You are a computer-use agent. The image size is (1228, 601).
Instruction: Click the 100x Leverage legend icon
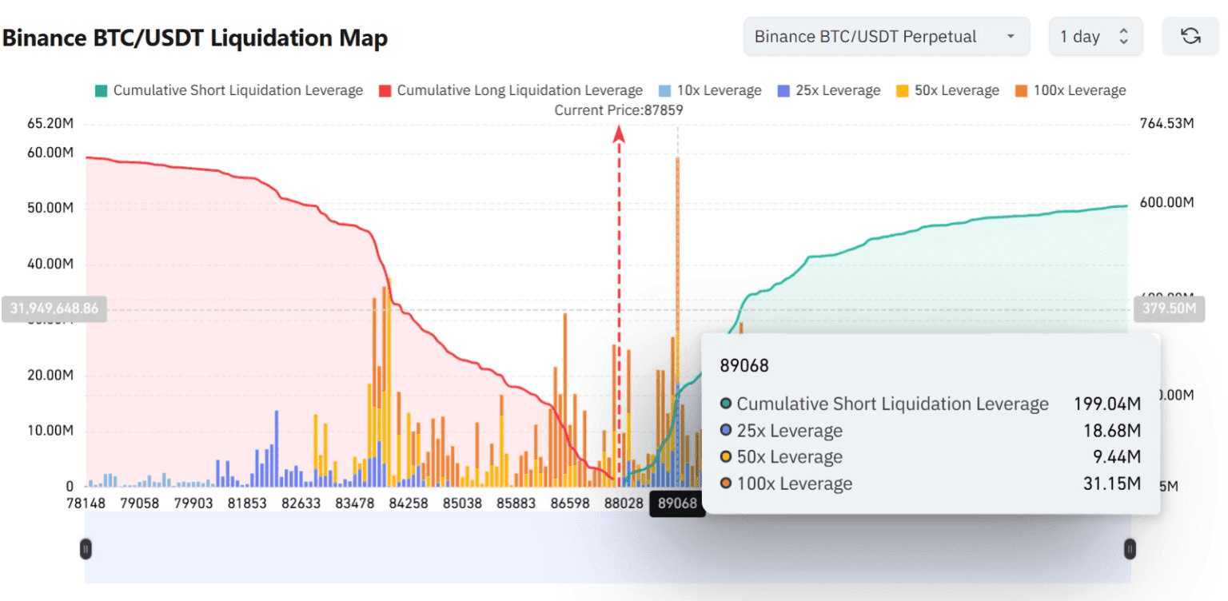(1022, 90)
